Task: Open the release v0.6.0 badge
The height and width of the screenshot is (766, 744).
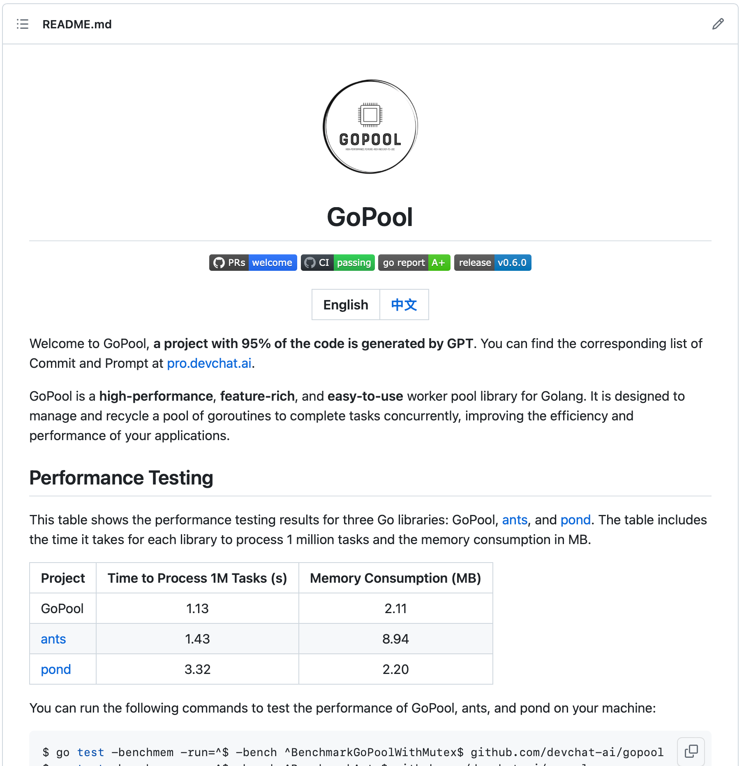Action: pyautogui.click(x=492, y=263)
